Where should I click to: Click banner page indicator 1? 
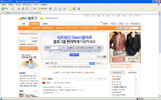[98, 57]
